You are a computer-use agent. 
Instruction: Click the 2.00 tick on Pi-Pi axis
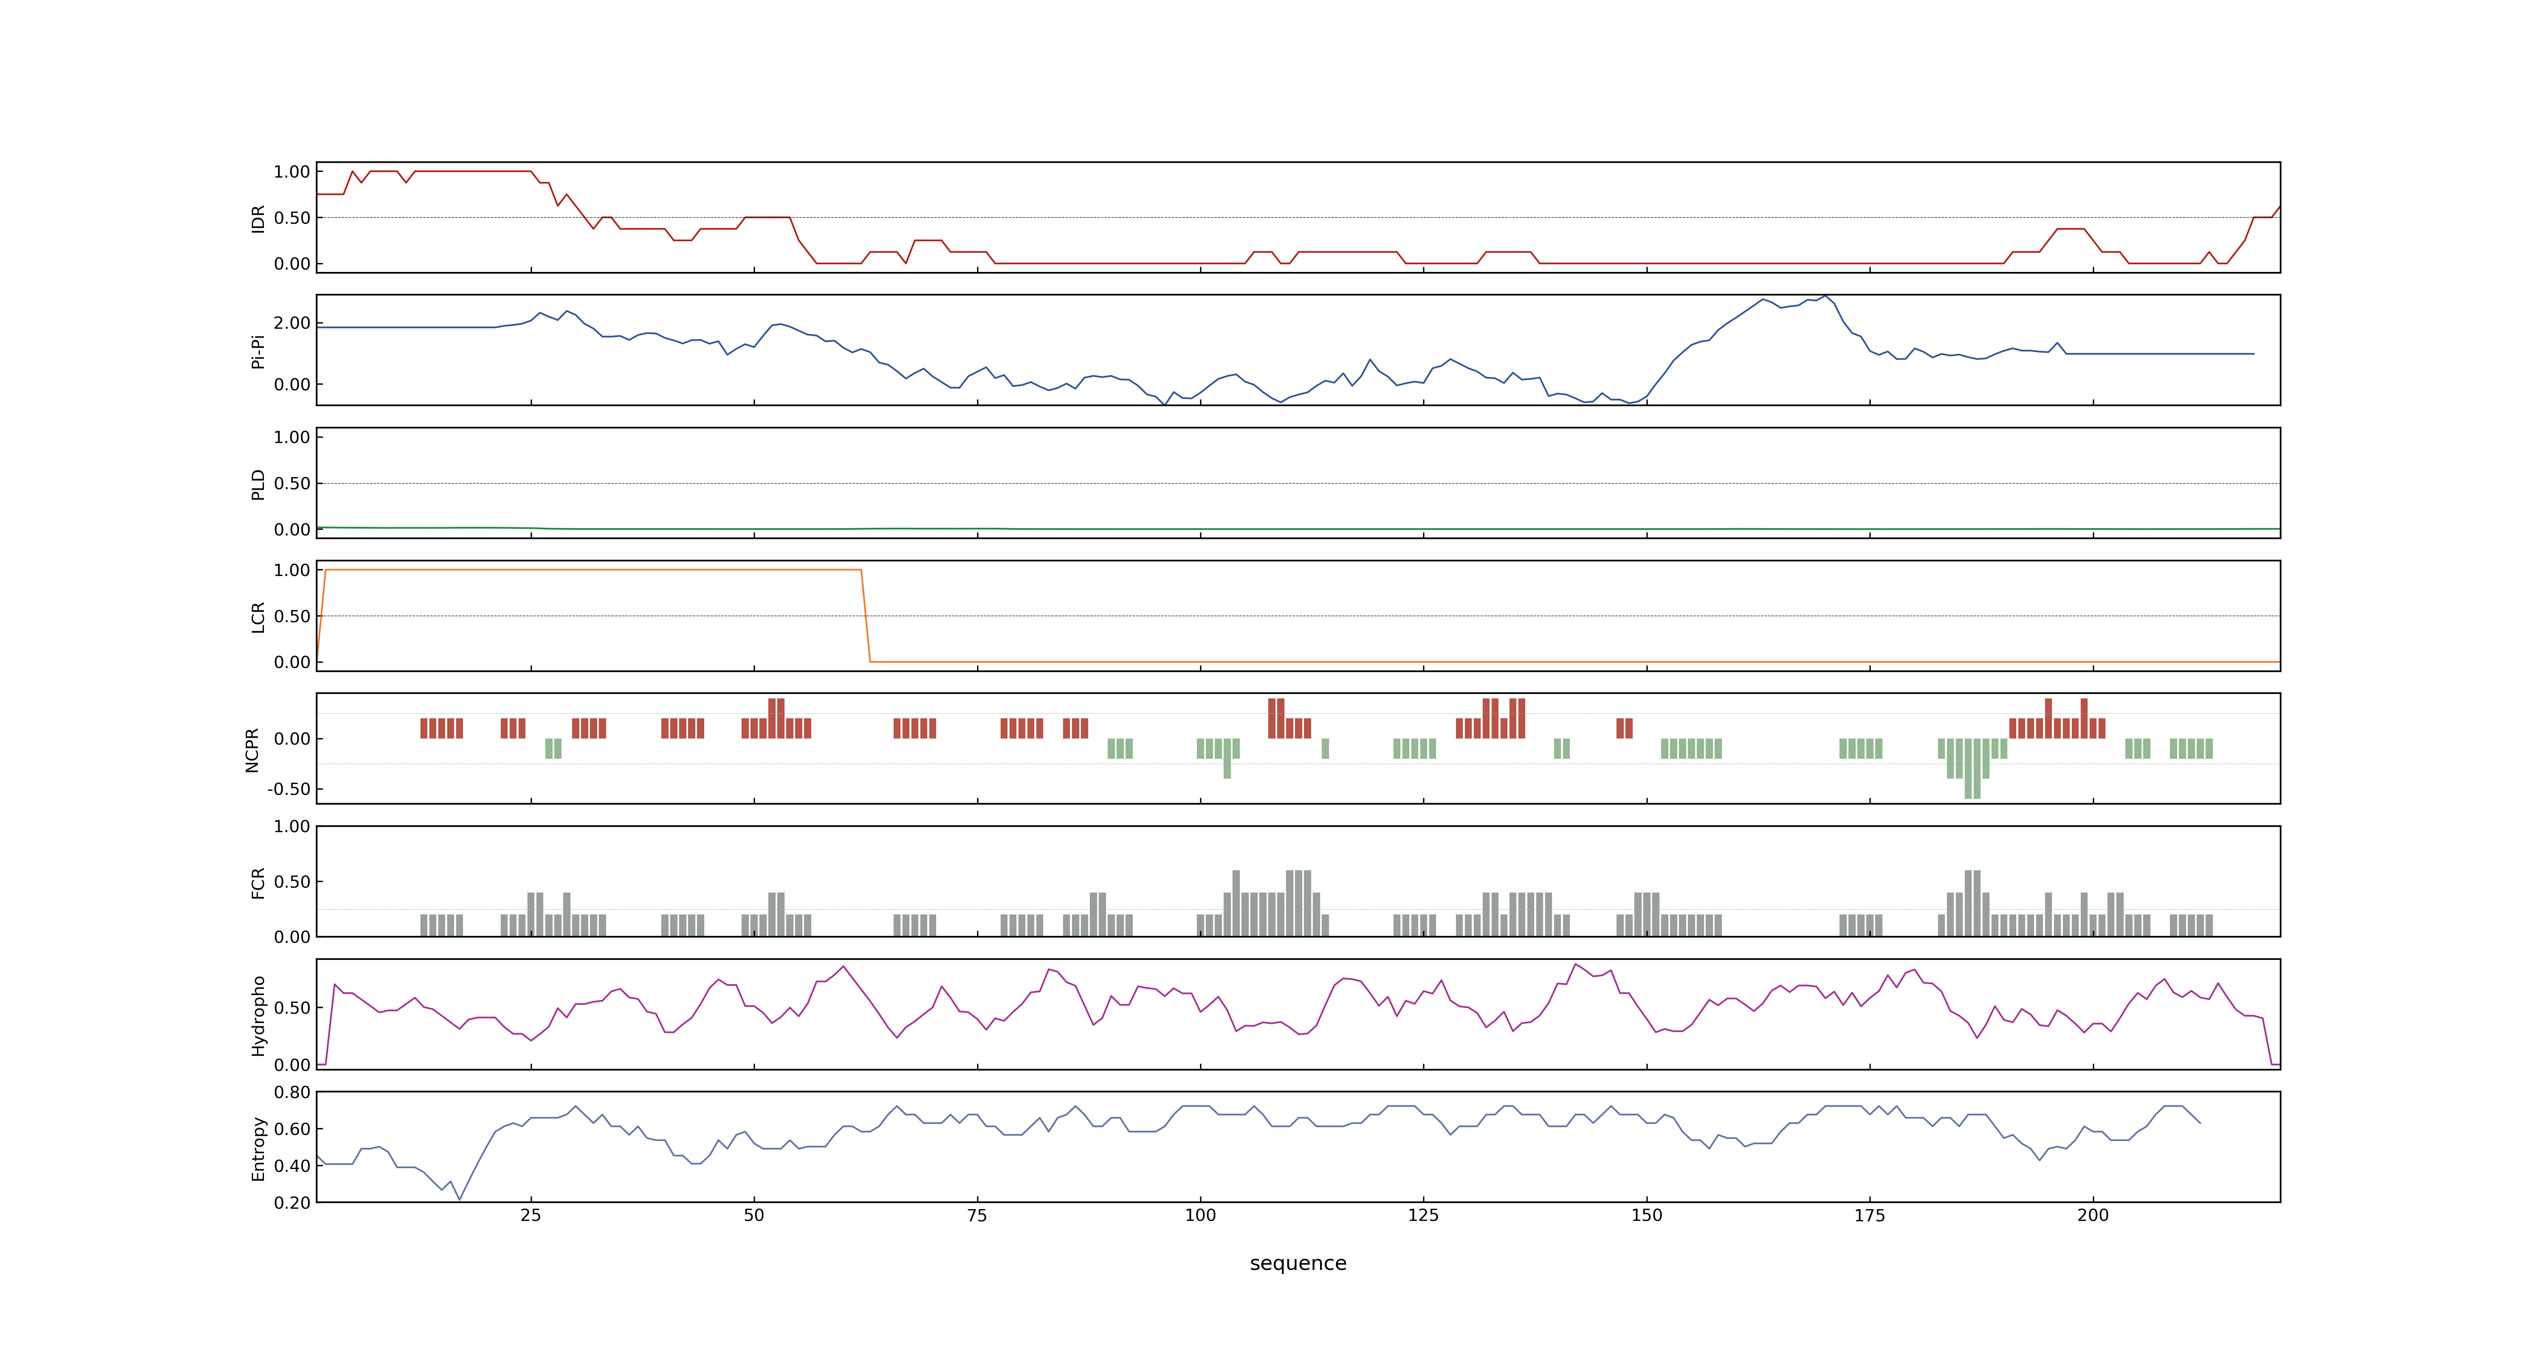pos(292,323)
